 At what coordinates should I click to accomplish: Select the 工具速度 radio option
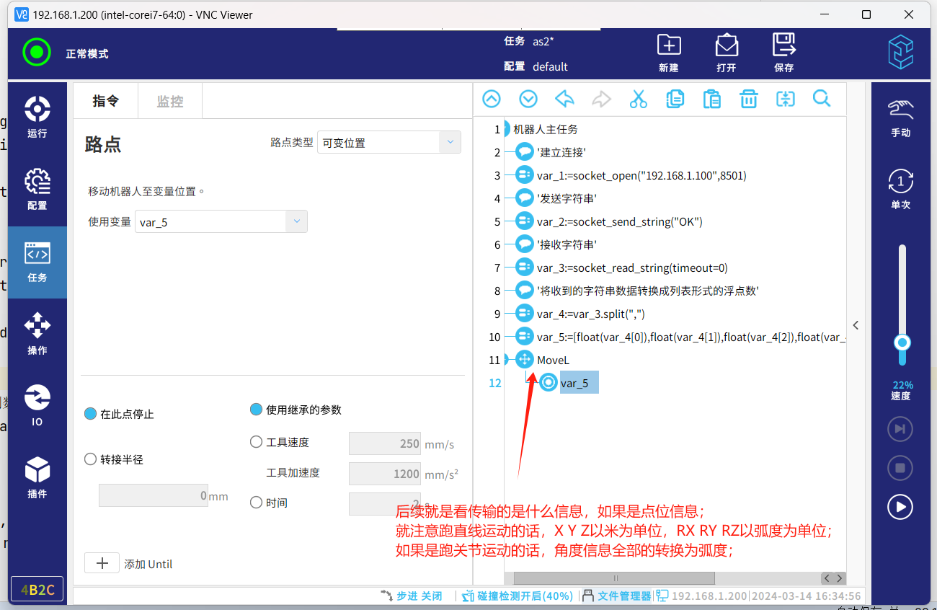256,442
